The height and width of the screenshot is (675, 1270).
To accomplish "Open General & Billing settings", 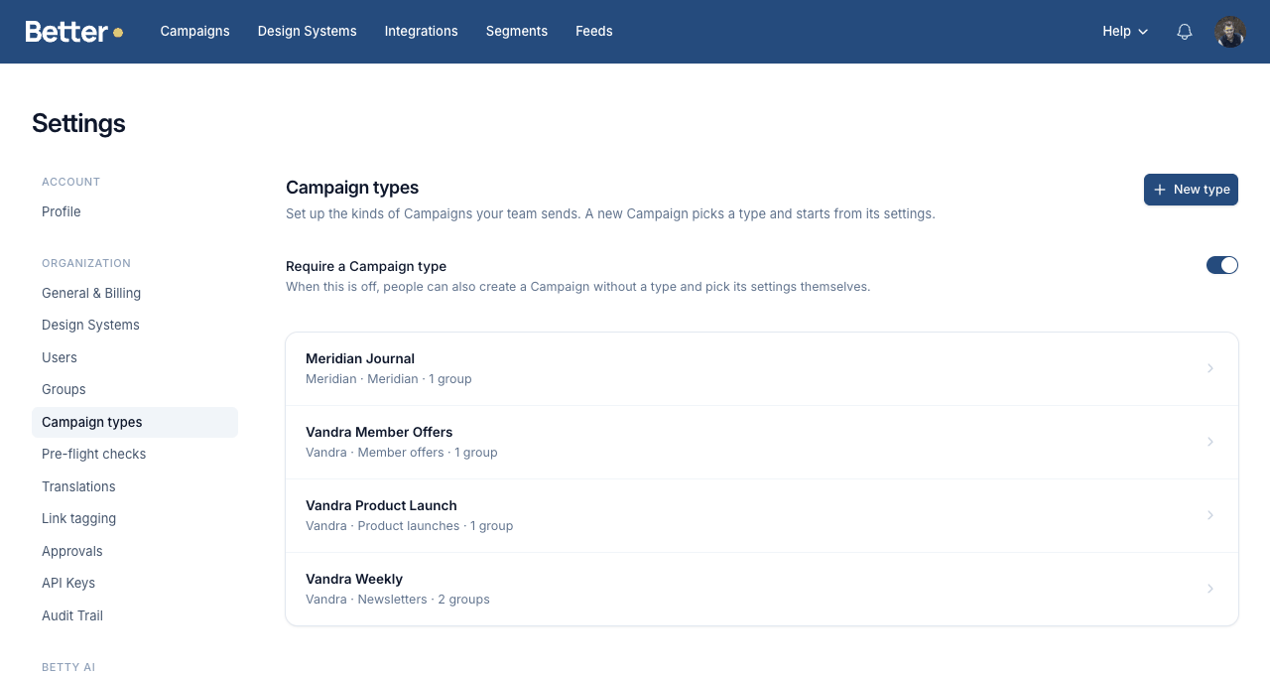I will point(135,293).
